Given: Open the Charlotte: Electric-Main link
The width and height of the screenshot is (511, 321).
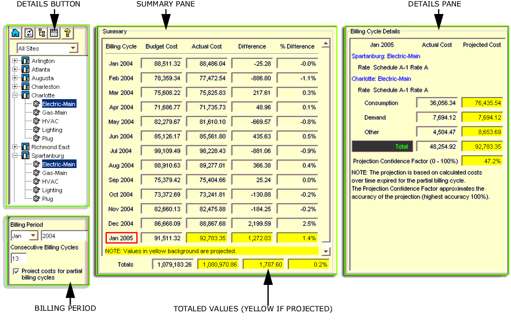Looking at the screenshot, I should point(382,79).
